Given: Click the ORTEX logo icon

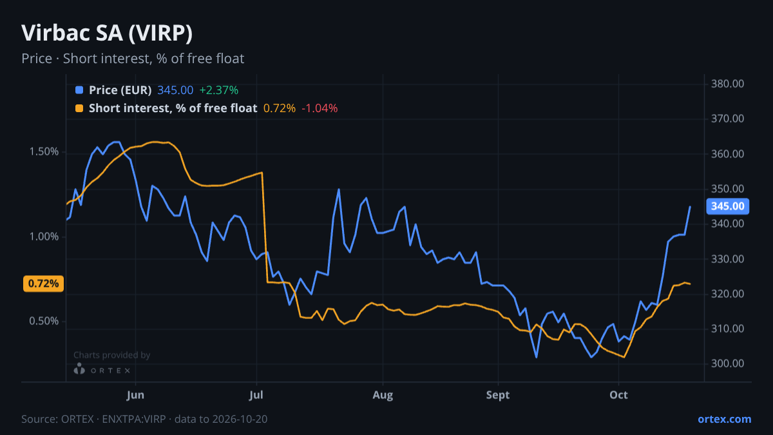Looking at the screenshot, I should tap(79, 370).
